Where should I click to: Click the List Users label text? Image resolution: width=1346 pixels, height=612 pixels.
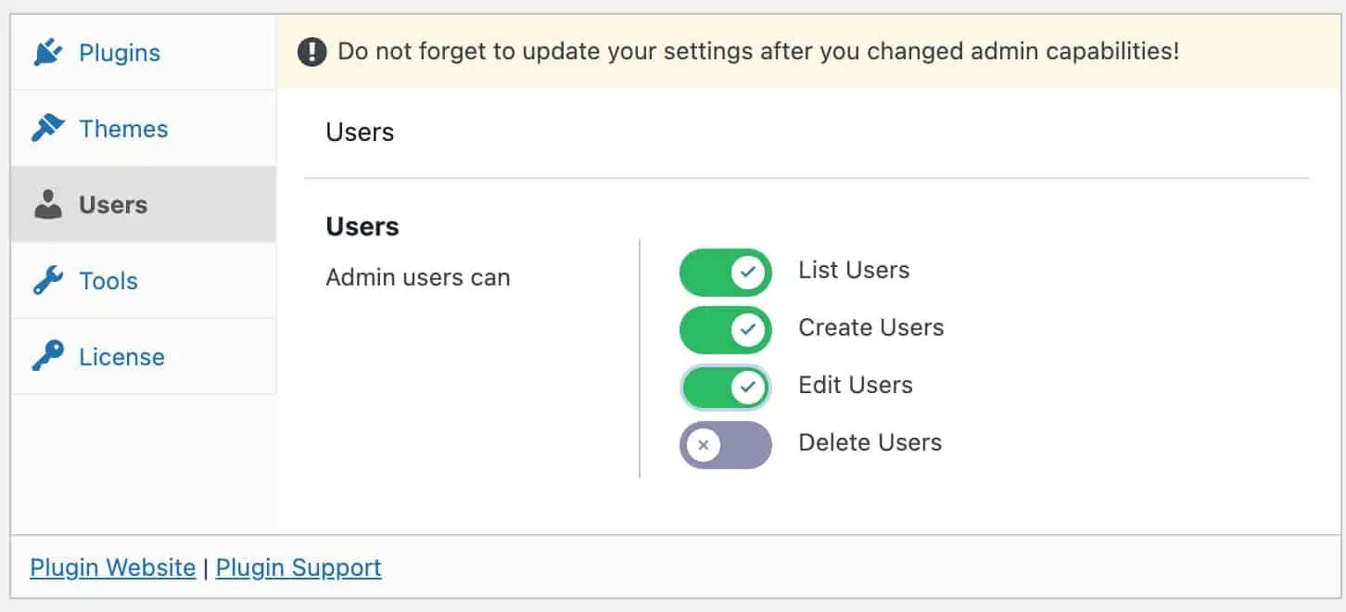click(854, 271)
